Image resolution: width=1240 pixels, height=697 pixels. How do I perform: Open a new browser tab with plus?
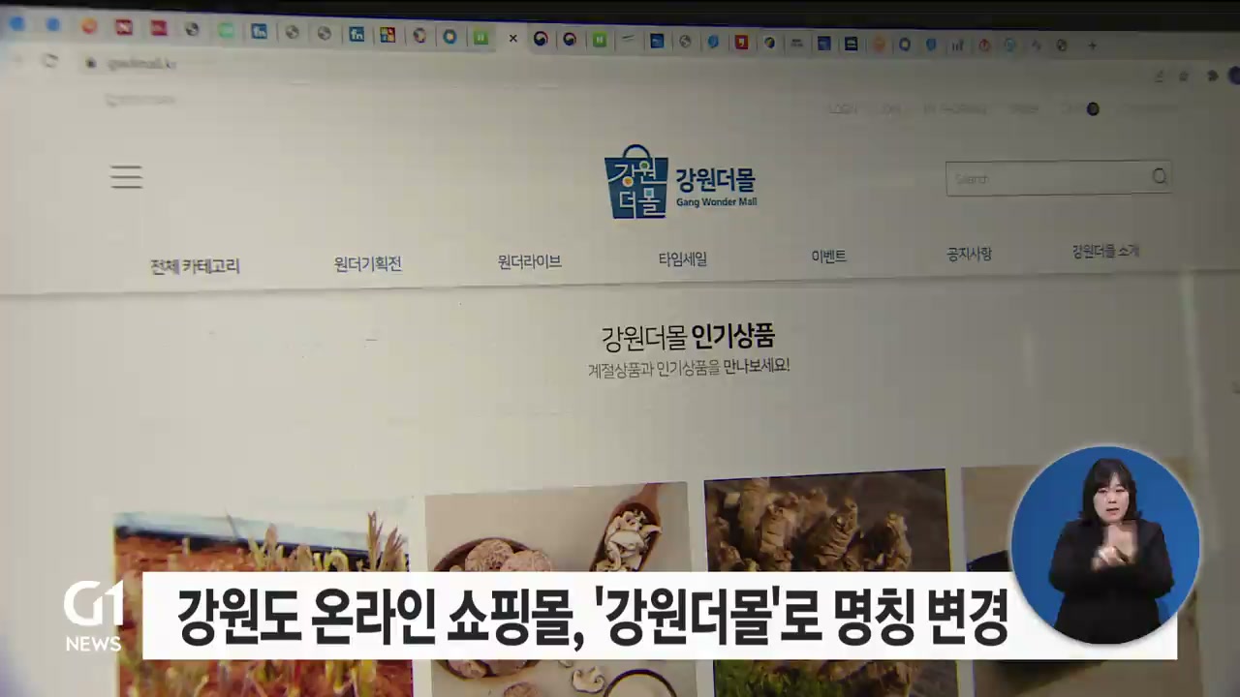click(x=1092, y=45)
